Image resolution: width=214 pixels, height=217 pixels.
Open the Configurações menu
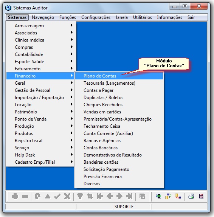pos(96,17)
